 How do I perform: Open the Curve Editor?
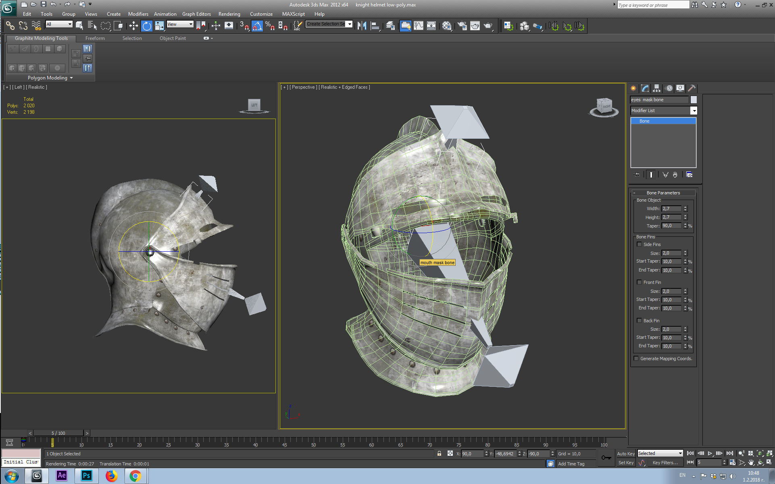(x=419, y=26)
